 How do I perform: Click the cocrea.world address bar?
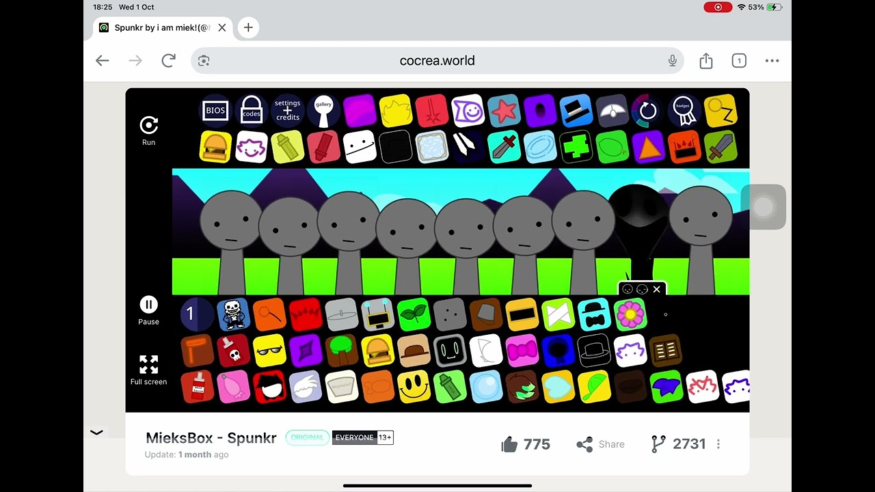tap(437, 61)
